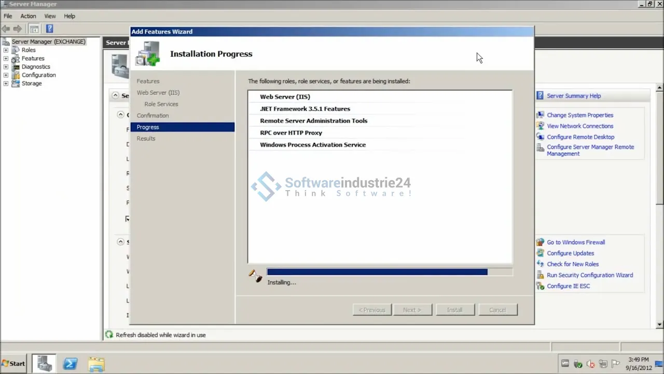Expand the Features tree node
The height and width of the screenshot is (374, 664).
[x=6, y=59]
